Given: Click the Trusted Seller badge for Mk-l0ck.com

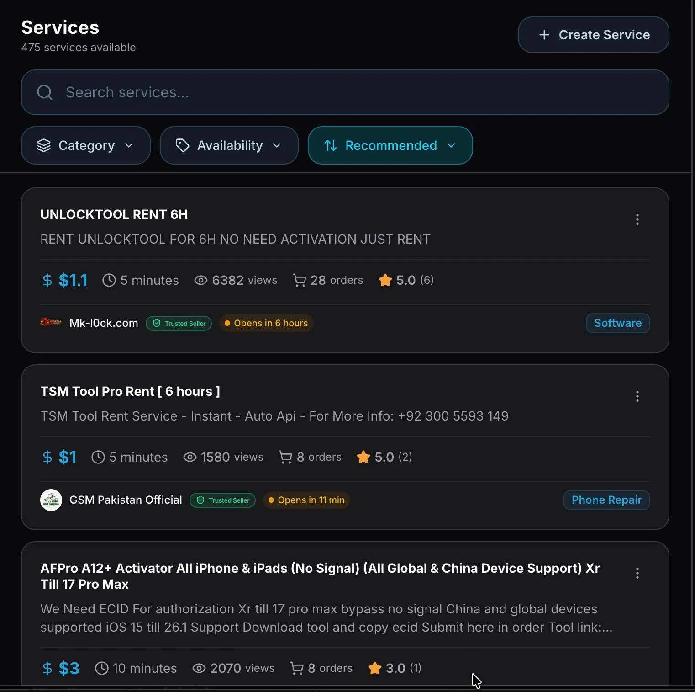Looking at the screenshot, I should (179, 324).
